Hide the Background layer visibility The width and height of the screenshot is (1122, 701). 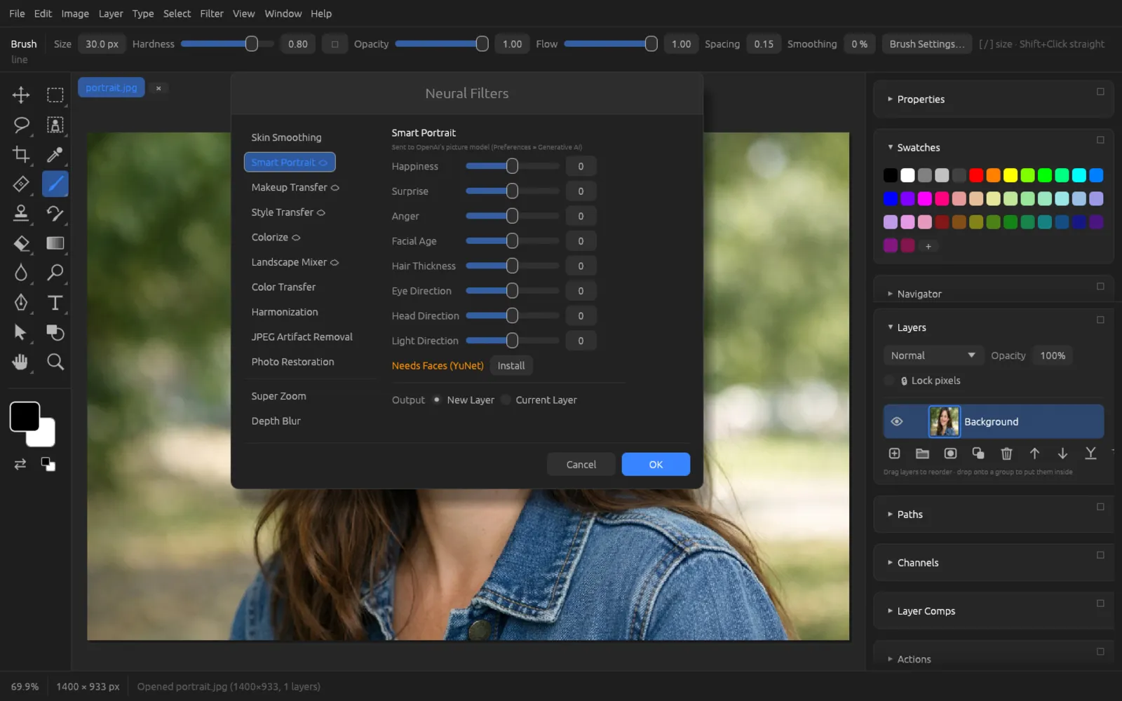click(897, 421)
